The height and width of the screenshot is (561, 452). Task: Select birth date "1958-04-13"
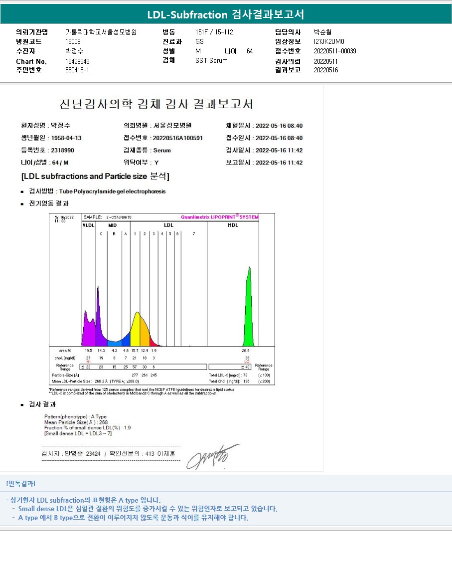[66, 138]
